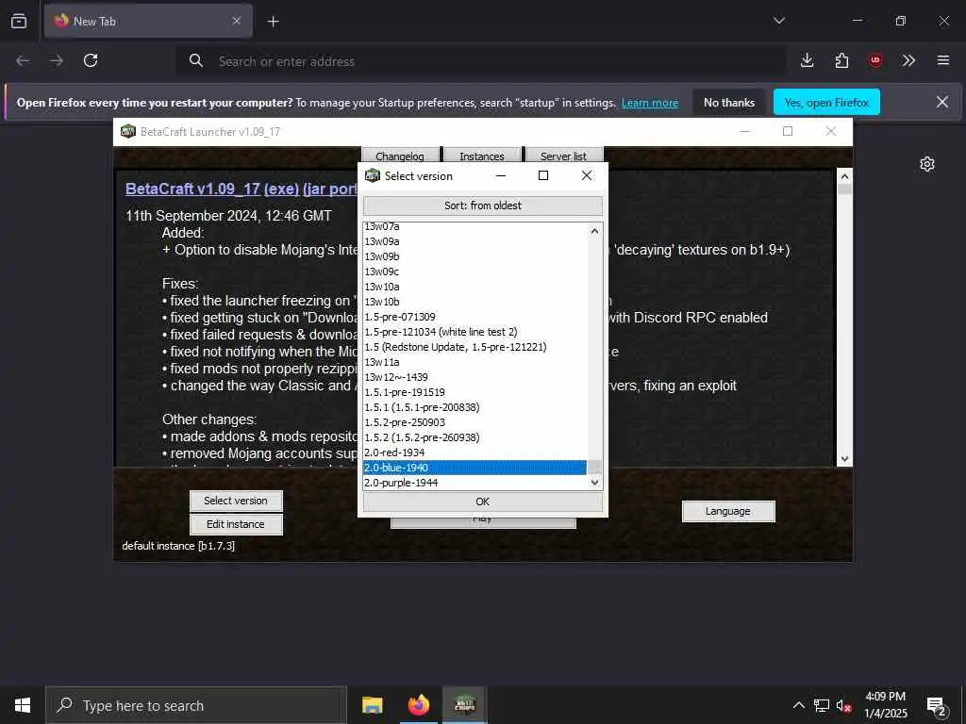Open network status tray icon
The image size is (966, 724).
(x=822, y=705)
